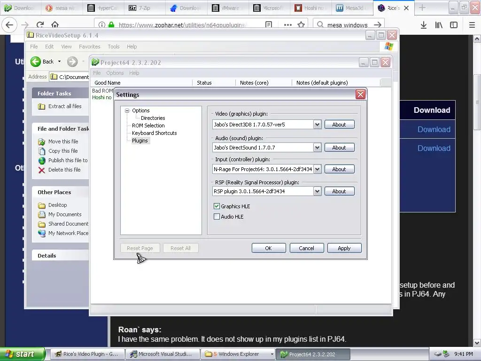Close the Settings dialog with the red X
The height and width of the screenshot is (361, 481).
pyautogui.click(x=360, y=94)
